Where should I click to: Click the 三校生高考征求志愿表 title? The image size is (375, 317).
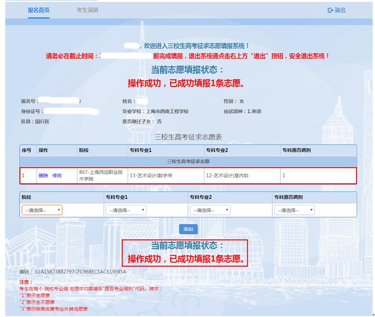point(188,137)
